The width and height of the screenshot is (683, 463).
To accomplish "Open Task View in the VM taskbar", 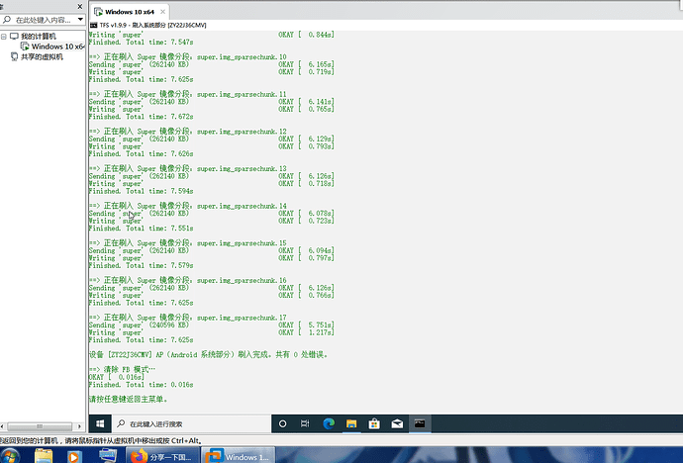I will 305,423.
